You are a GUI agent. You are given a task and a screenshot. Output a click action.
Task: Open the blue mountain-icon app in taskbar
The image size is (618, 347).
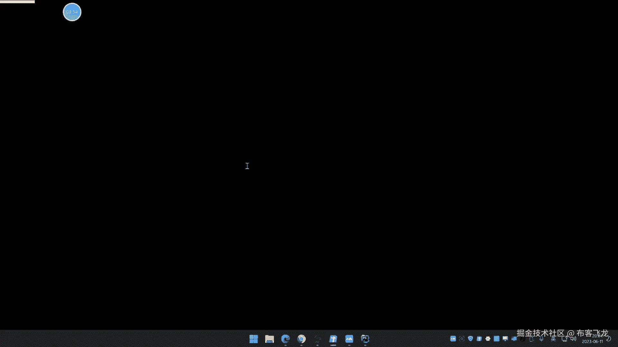tap(349, 339)
